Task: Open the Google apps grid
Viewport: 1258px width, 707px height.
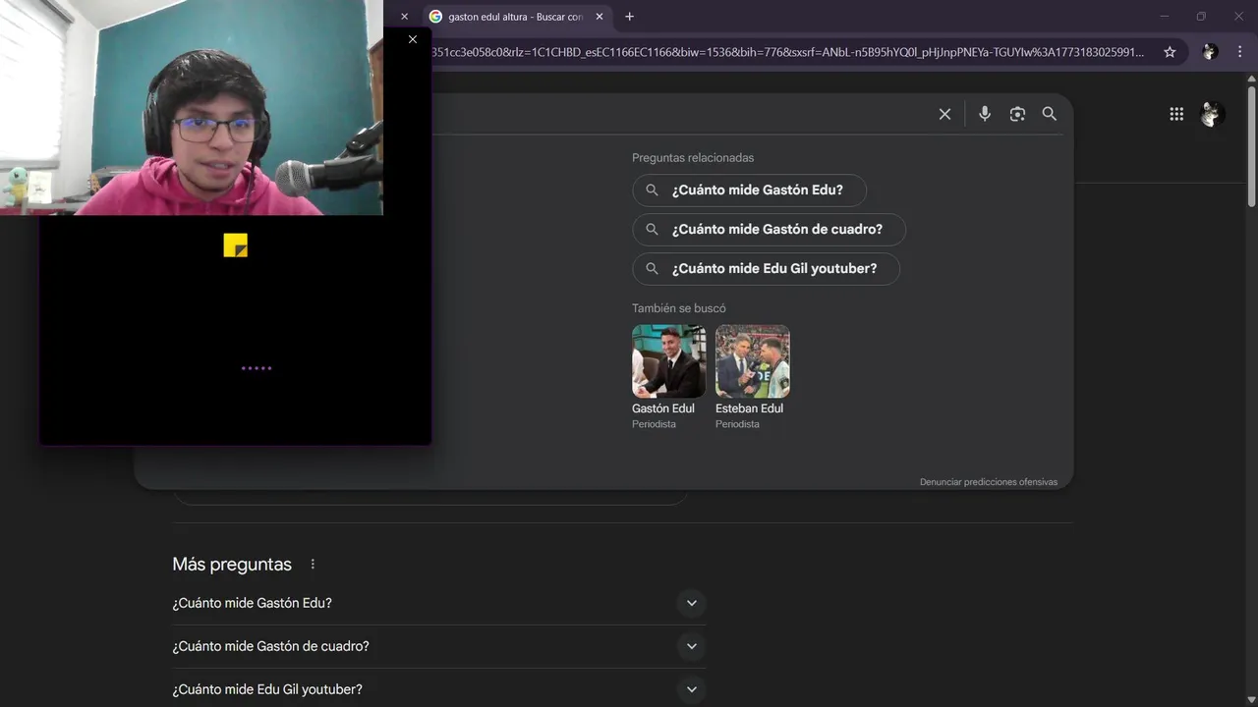Action: pos(1176,114)
